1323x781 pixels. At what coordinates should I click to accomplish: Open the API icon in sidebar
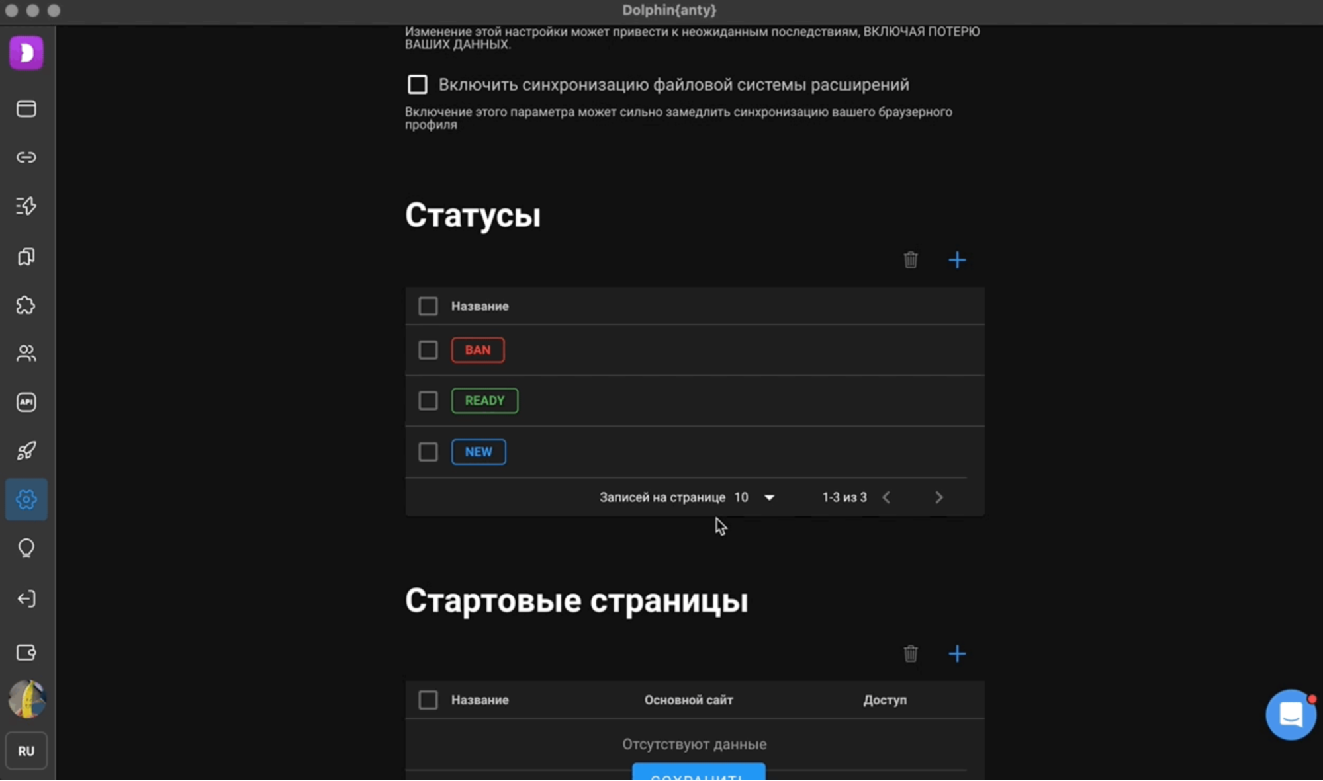(x=26, y=402)
